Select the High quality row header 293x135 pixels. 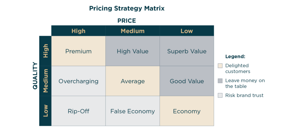[x=45, y=51]
